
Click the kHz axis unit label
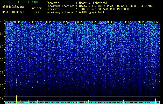tap(2, 21)
